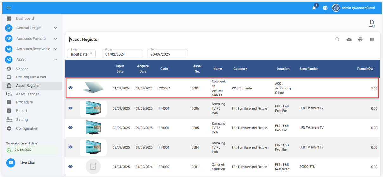The width and height of the screenshot is (383, 177).
Task: Go to Asset Disposal page
Action: [x=28, y=94]
